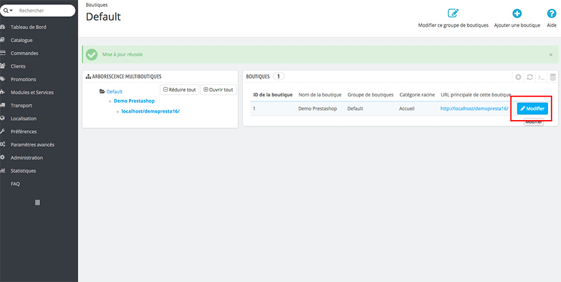Click the database export icon in Boutiques panel
The height and width of the screenshot is (282, 561).
click(552, 77)
